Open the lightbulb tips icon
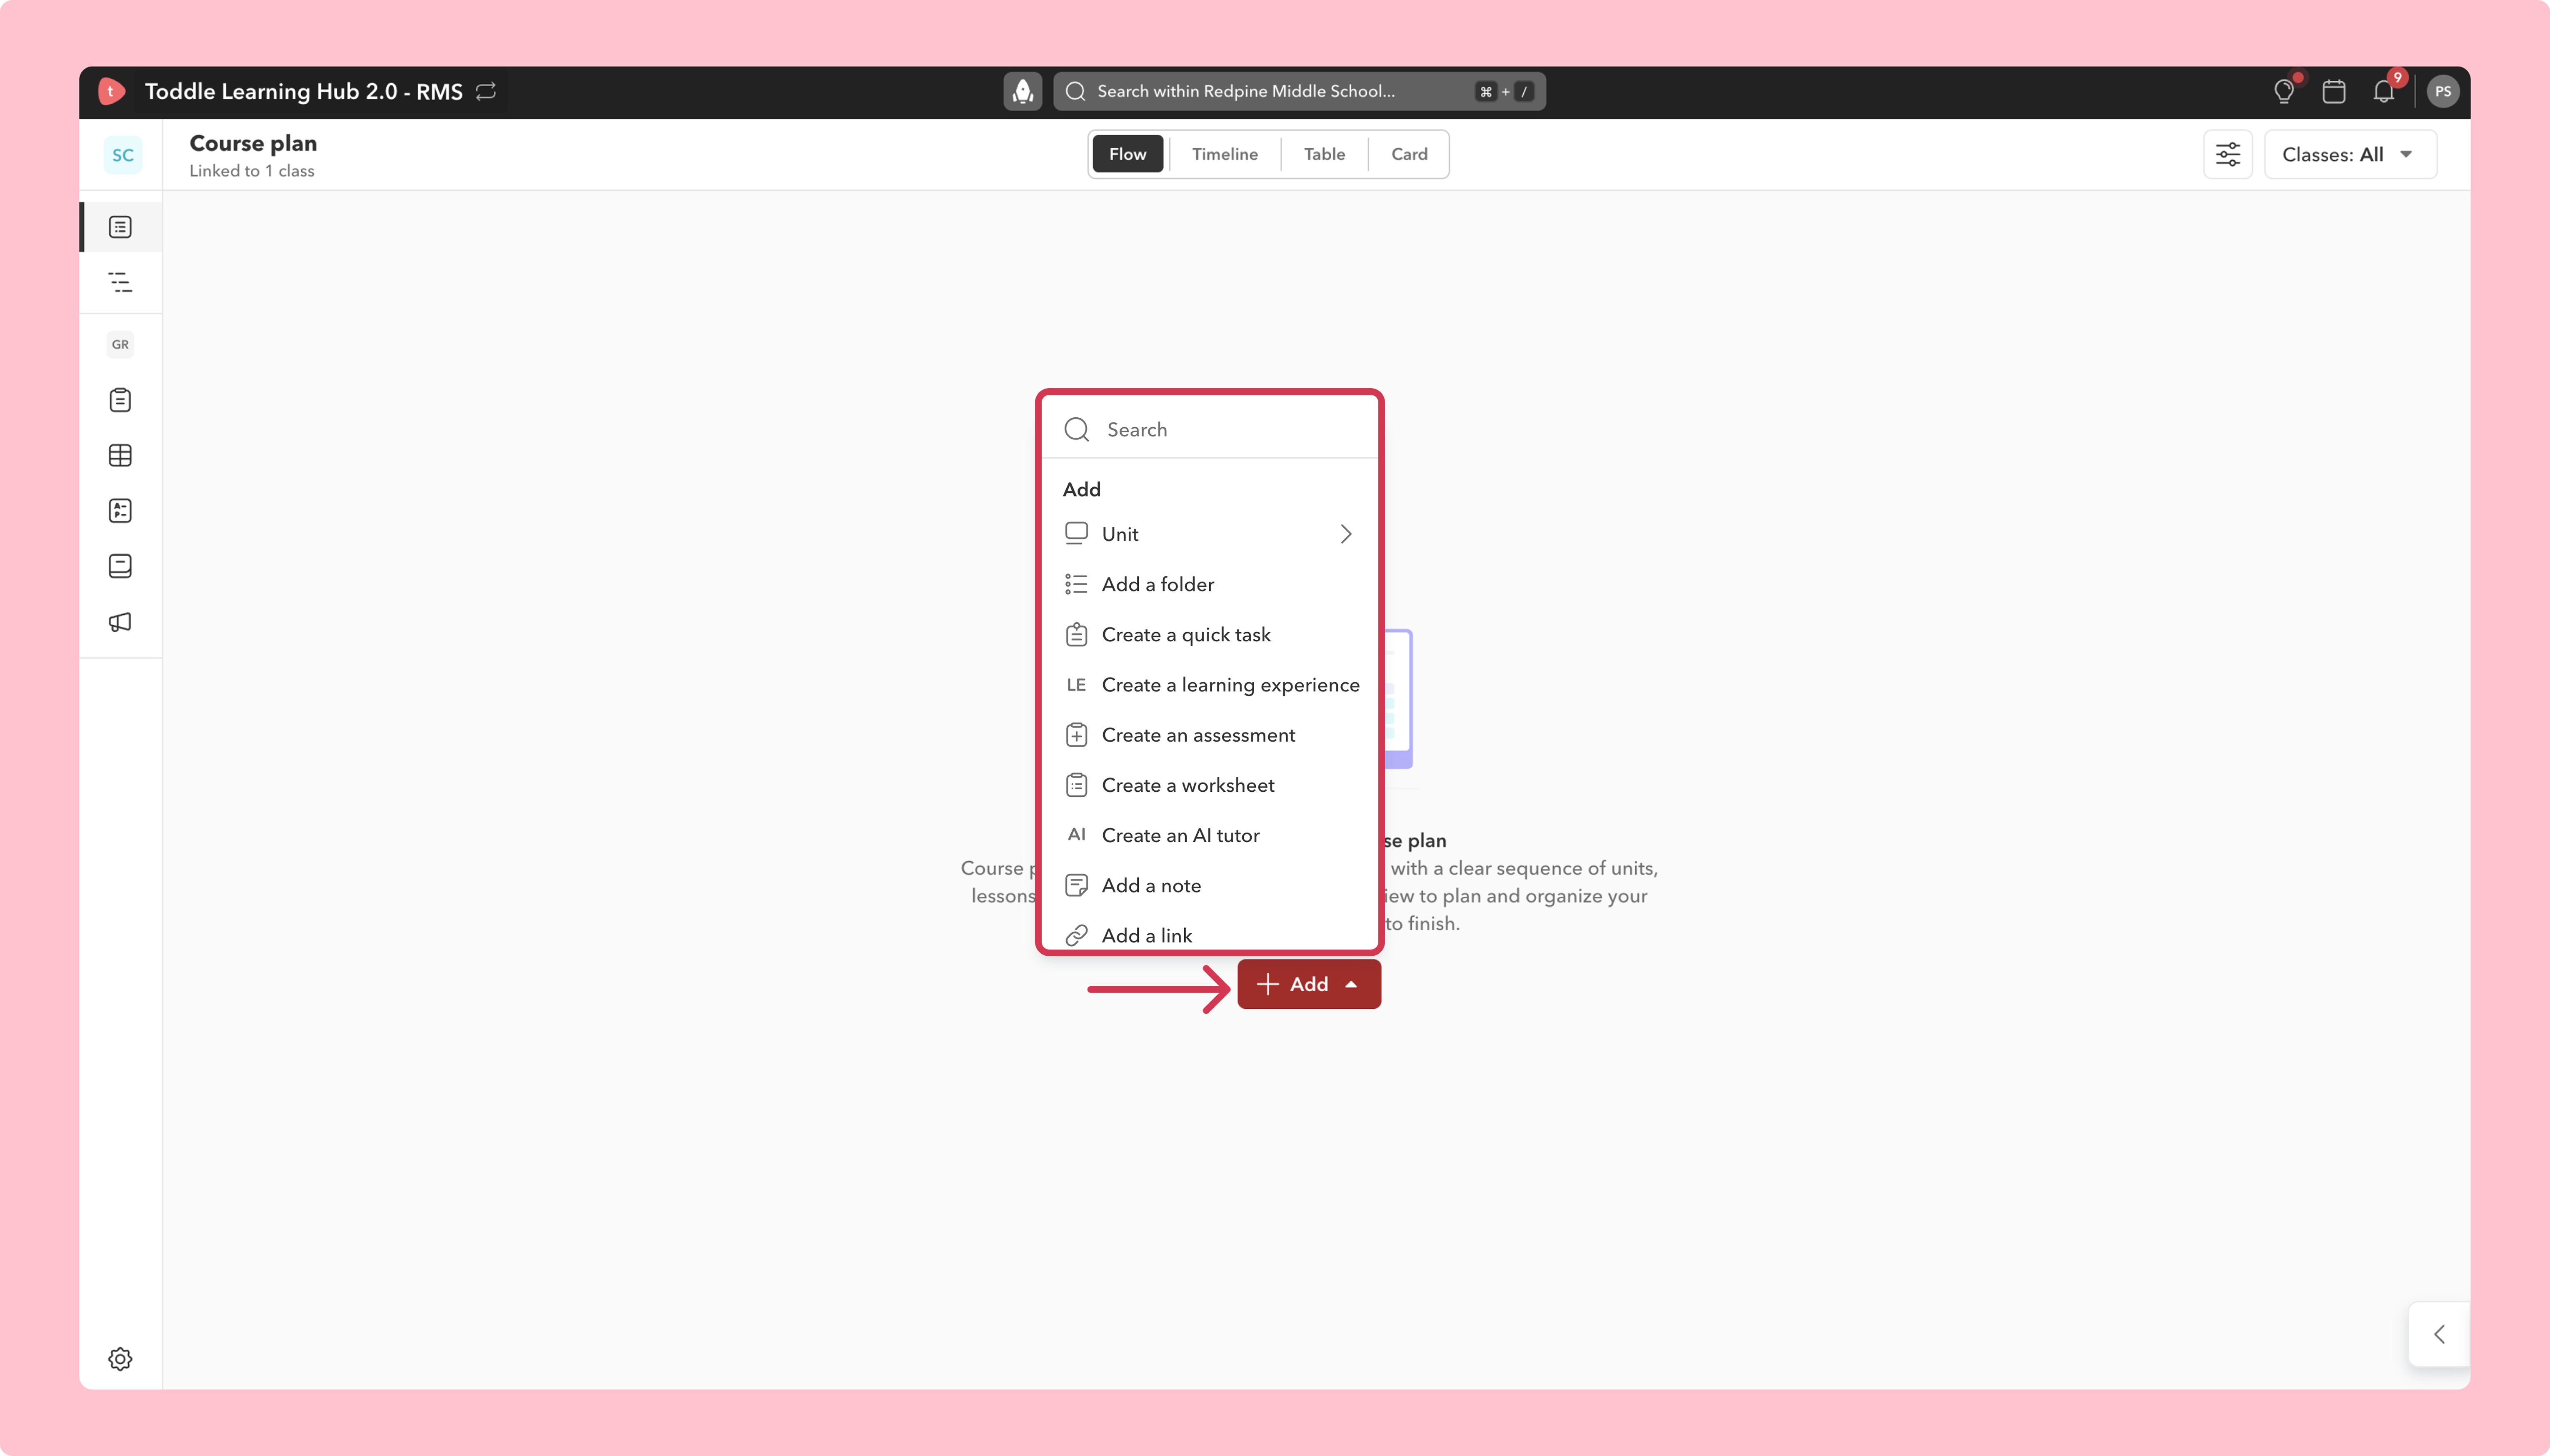 click(2284, 92)
